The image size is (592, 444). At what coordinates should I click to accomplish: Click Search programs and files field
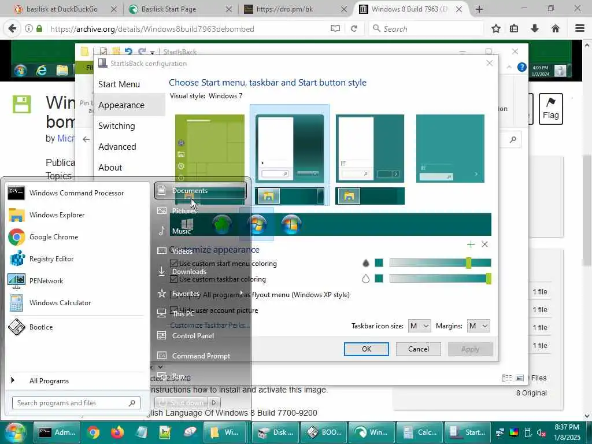(76, 403)
